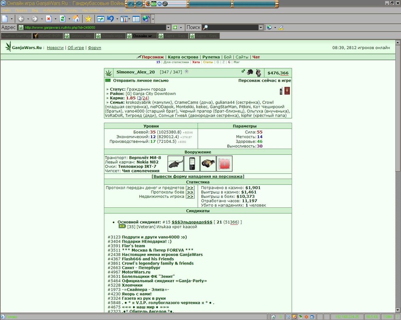The height and width of the screenshot is (320, 401).
Task: Click the New page icon
Action: coord(5,19)
